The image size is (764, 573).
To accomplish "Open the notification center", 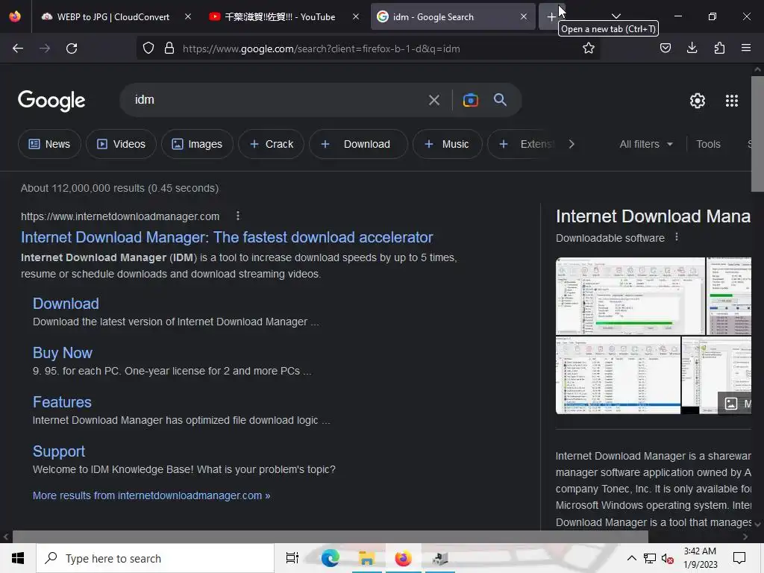I will [x=739, y=558].
